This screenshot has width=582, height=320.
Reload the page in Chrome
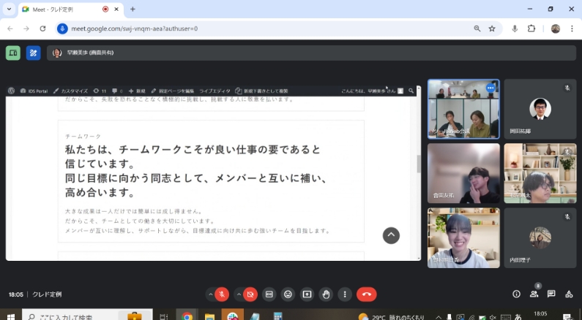tap(42, 28)
